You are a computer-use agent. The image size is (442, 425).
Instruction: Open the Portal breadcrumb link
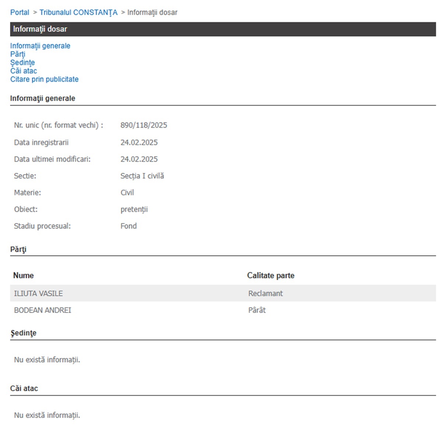(20, 13)
